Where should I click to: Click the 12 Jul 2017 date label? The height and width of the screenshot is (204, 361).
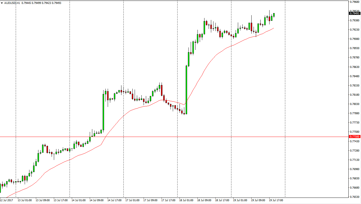[6, 200]
